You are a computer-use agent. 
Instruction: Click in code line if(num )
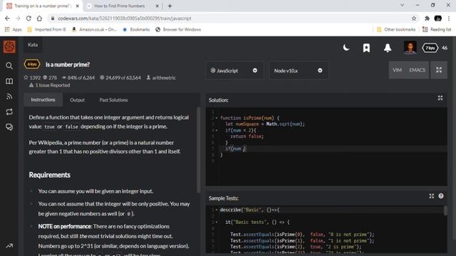click(236, 149)
